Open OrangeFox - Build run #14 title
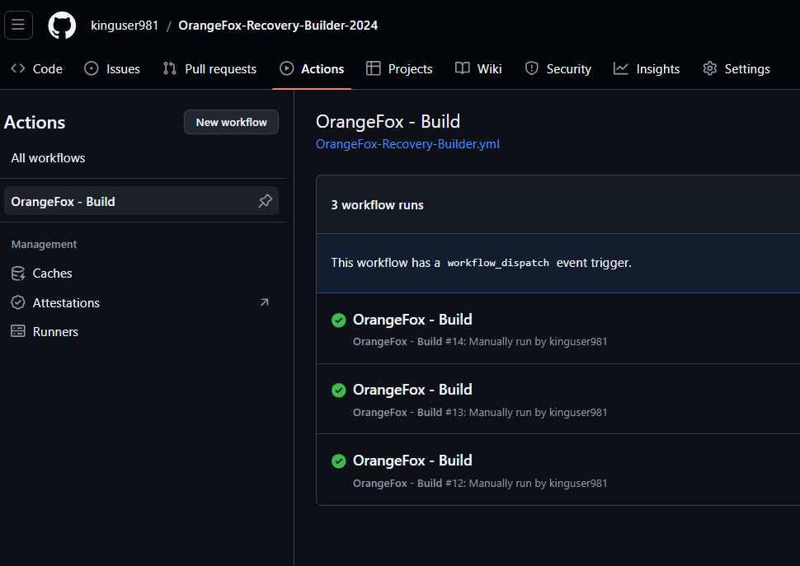Screen dimensions: 800x566 412,320
